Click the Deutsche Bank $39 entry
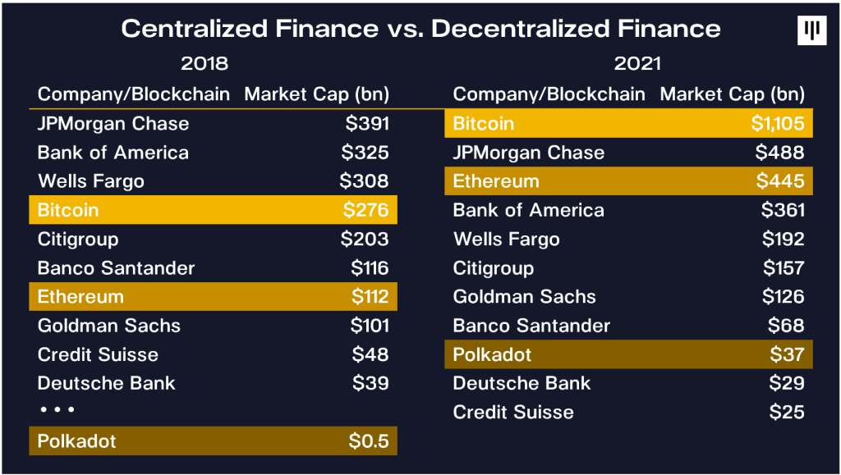Image resolution: width=841 pixels, height=475 pixels. click(213, 383)
